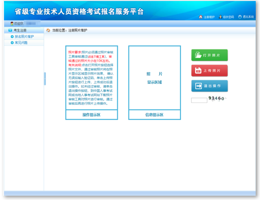
Task: Open 报名照片维护 in the sidebar
Action: [24, 37]
